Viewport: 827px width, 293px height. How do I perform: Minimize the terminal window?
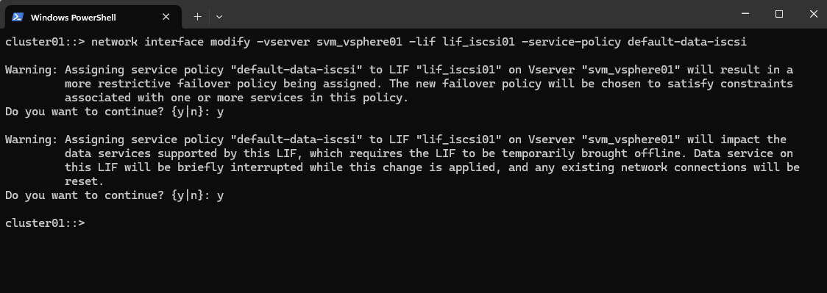point(745,14)
